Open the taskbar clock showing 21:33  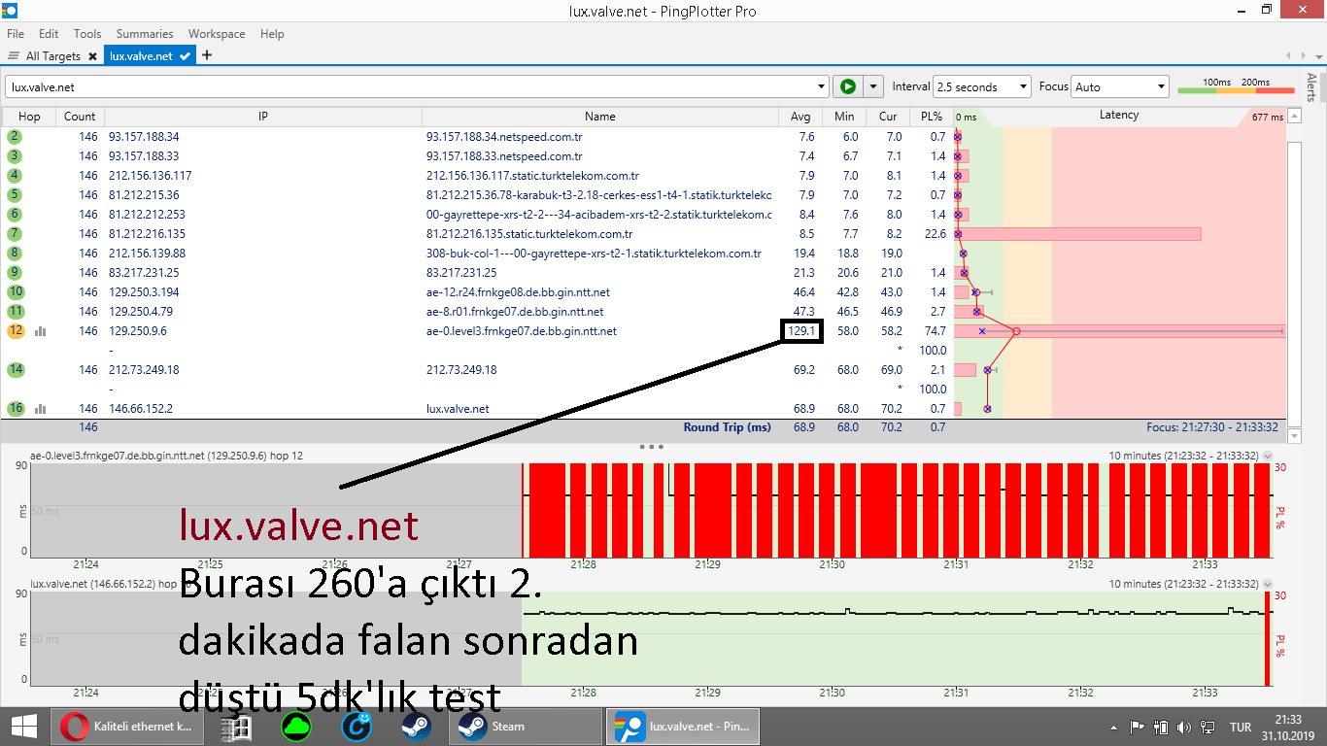1288,727
